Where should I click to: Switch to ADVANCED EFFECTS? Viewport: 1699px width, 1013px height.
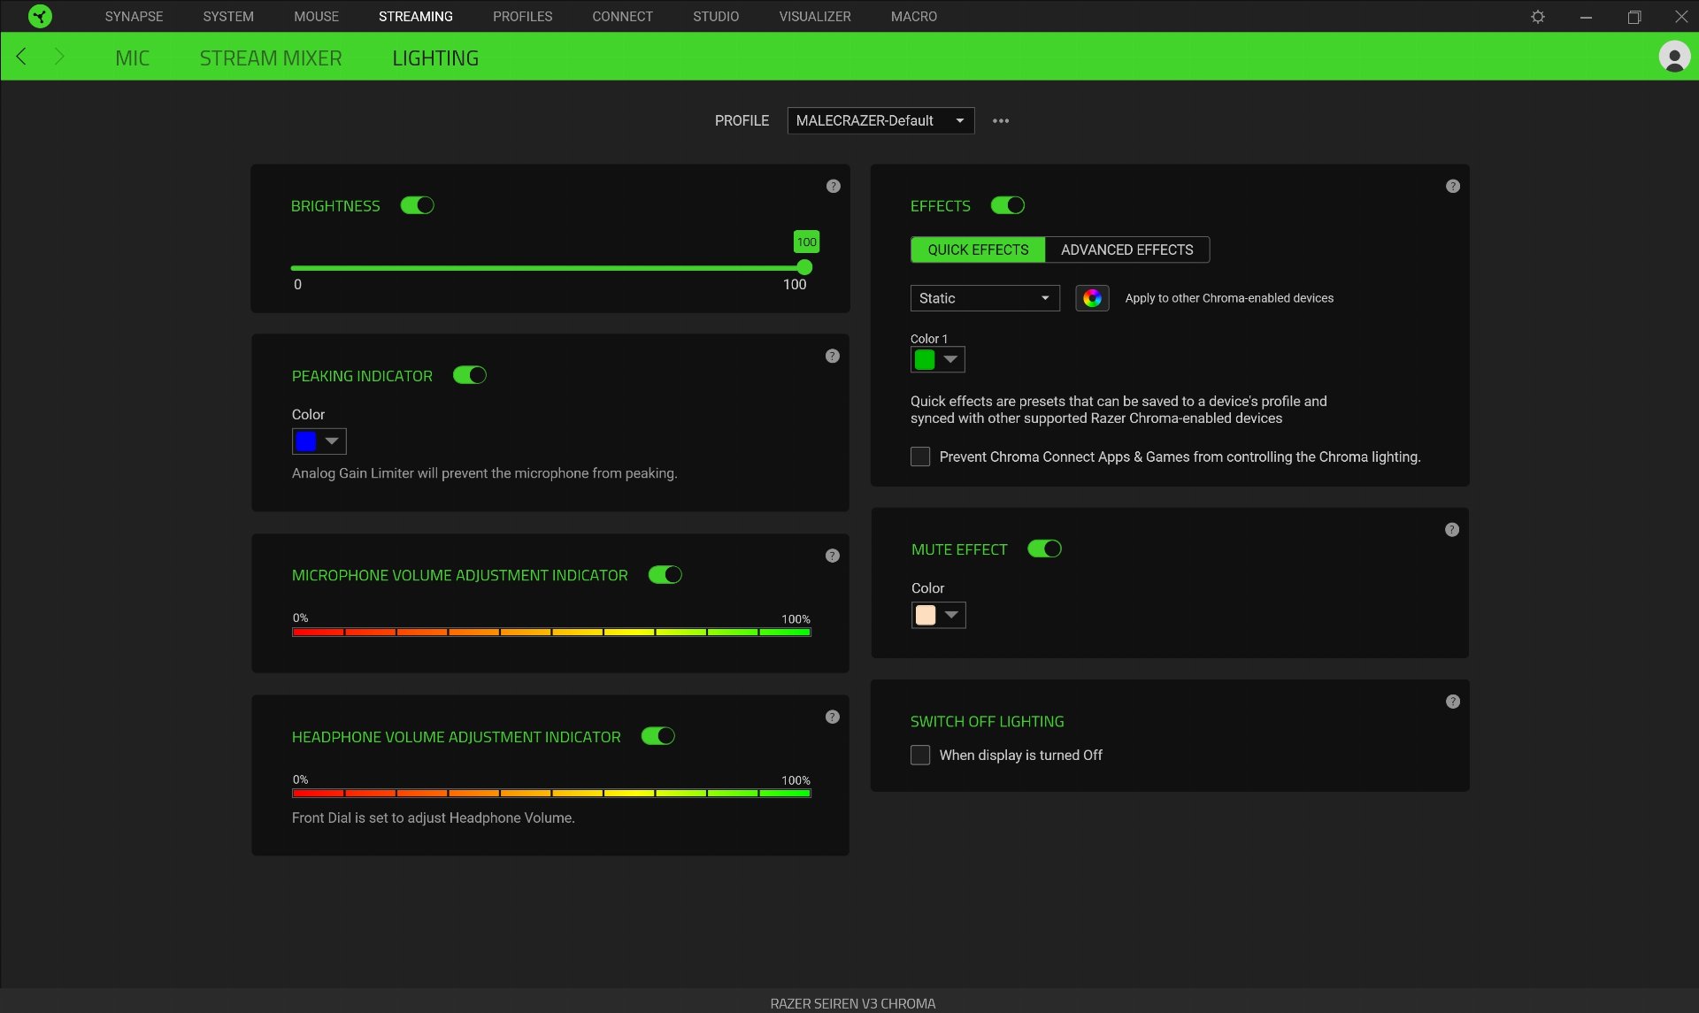point(1126,249)
